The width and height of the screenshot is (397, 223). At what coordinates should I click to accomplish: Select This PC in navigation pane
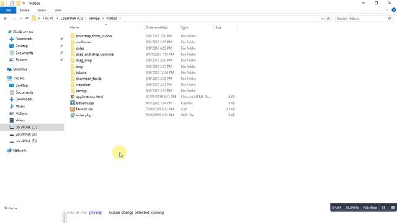point(19,79)
